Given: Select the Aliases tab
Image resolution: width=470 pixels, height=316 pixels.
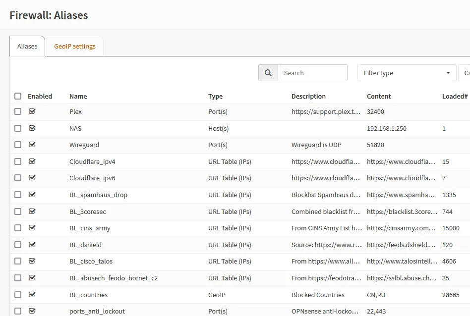Looking at the screenshot, I should 27,46.
